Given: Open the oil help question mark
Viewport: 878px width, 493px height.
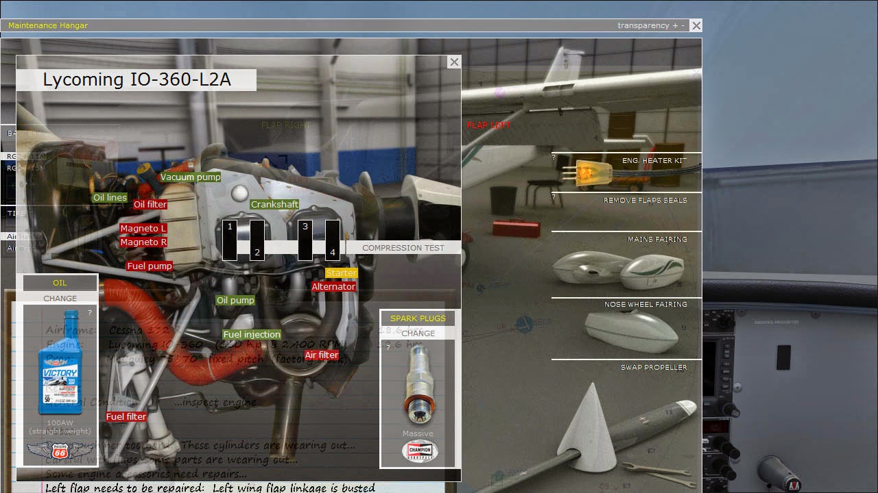Looking at the screenshot, I should [90, 313].
